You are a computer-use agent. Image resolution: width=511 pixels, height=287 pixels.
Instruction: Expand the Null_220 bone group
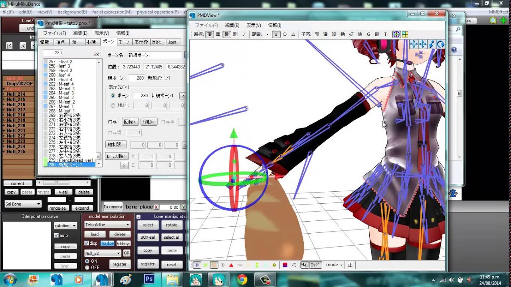tap(4, 126)
